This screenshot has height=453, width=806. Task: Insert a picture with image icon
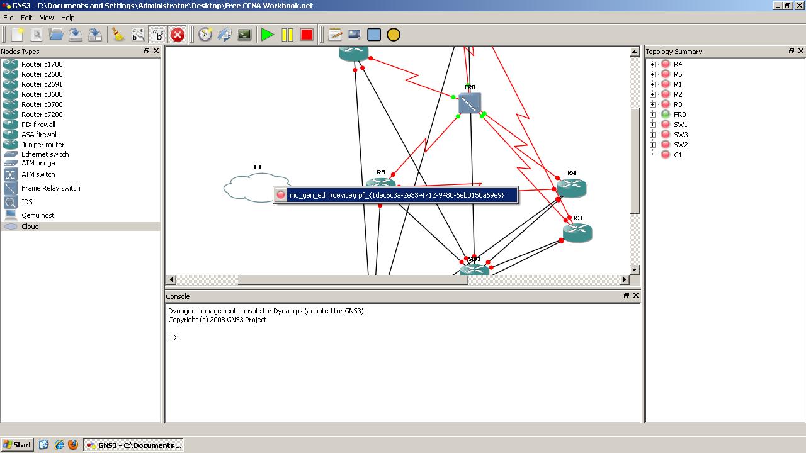pos(355,35)
